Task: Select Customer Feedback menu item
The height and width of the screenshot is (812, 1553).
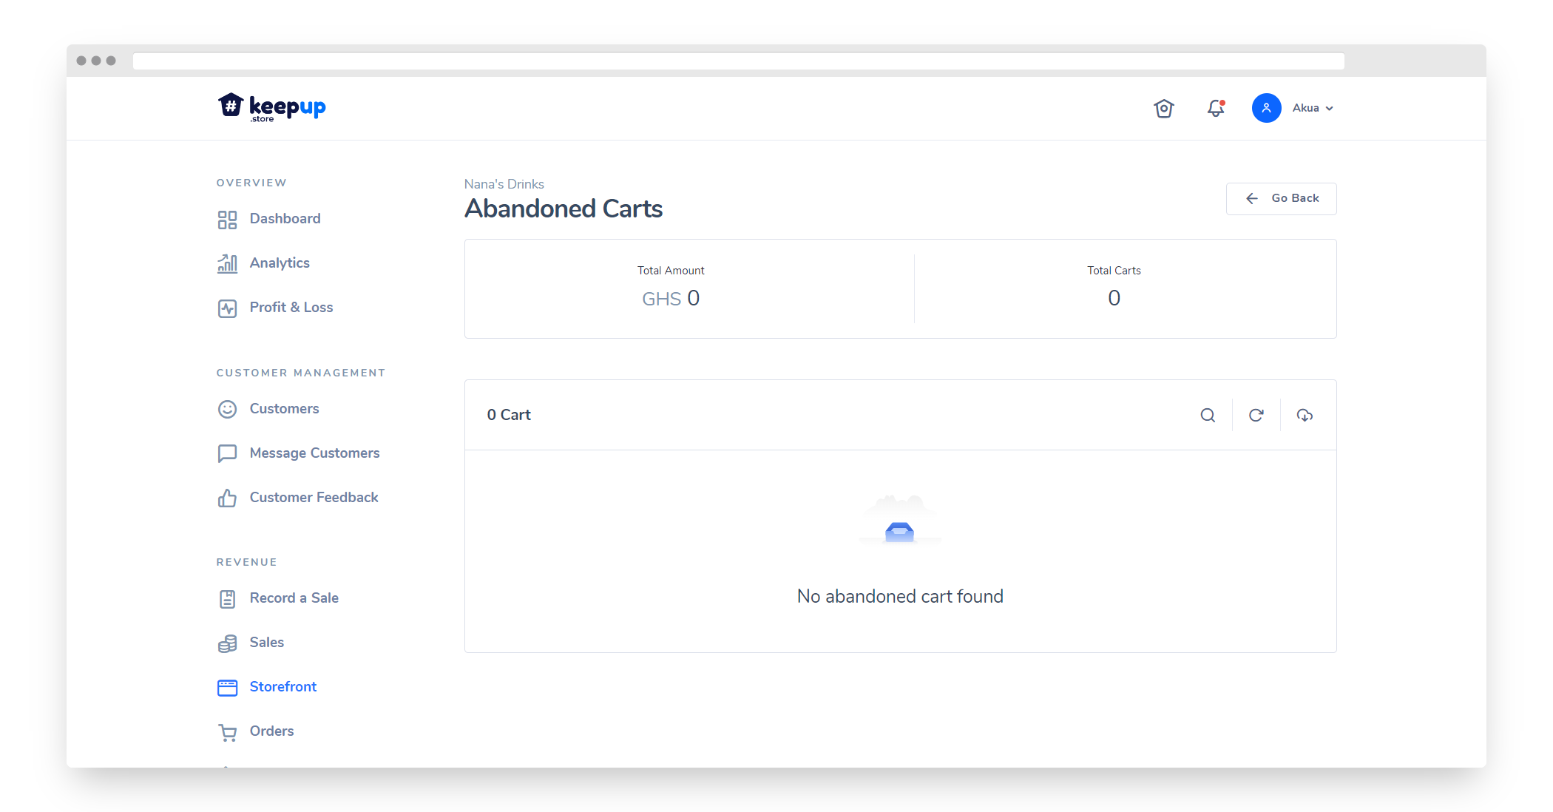Action: pos(314,498)
